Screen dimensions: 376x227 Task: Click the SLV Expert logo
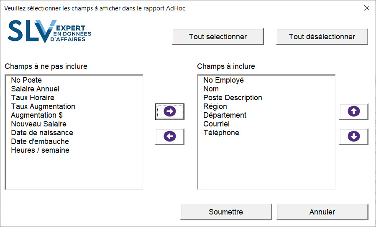[x=49, y=31]
